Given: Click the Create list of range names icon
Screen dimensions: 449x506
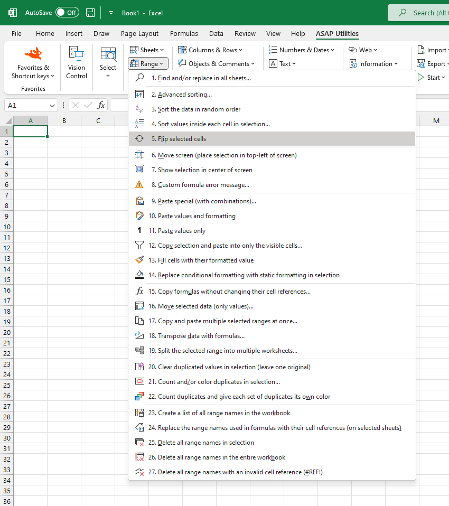Looking at the screenshot, I should point(139,413).
